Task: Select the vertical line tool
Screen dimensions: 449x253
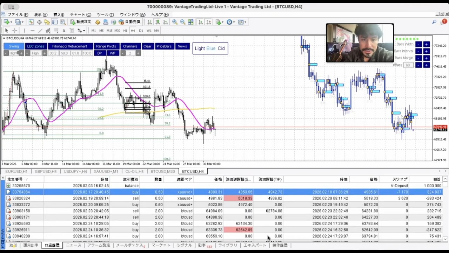Action: 25,31
